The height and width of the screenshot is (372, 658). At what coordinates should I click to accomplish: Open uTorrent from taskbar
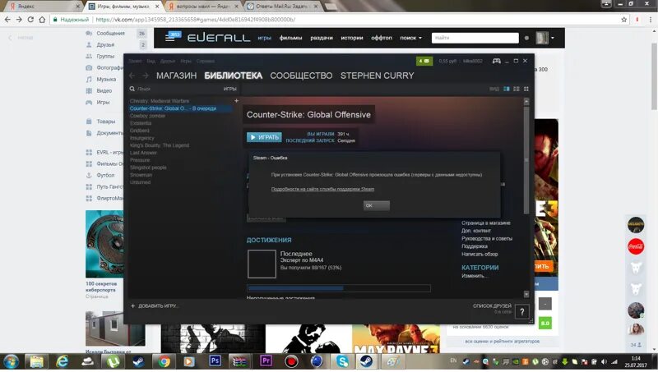click(x=113, y=361)
